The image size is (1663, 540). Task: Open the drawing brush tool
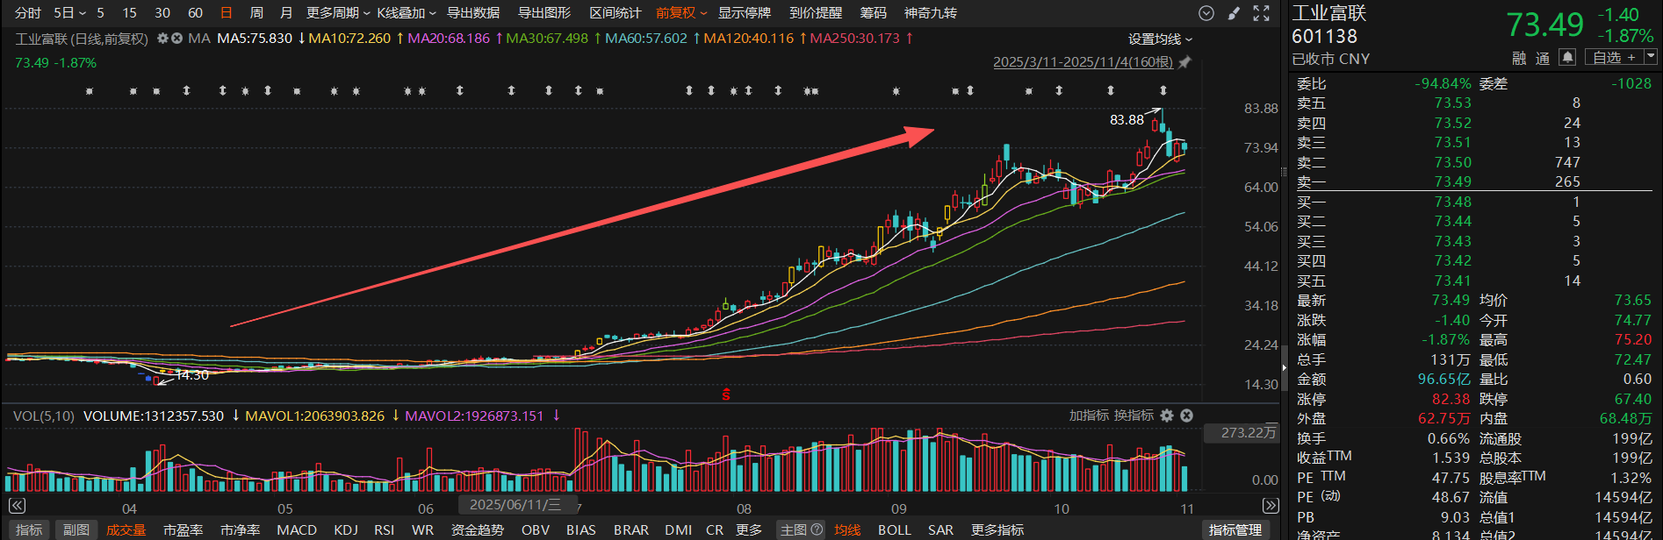pyautogui.click(x=1234, y=13)
